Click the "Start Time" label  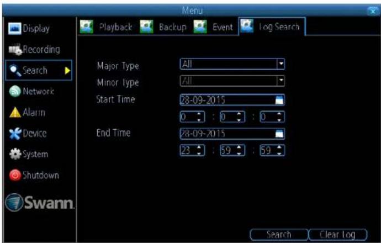115,99
